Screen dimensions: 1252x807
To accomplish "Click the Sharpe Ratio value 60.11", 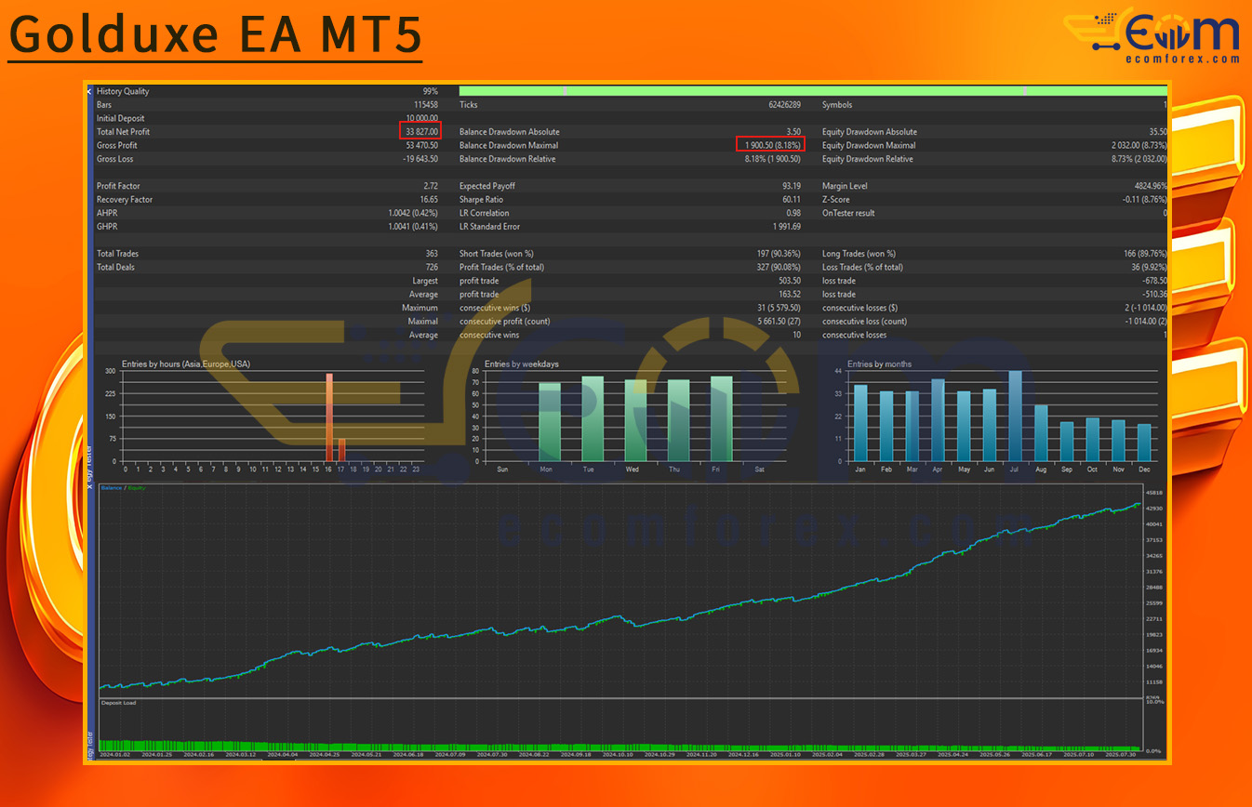I will [792, 200].
